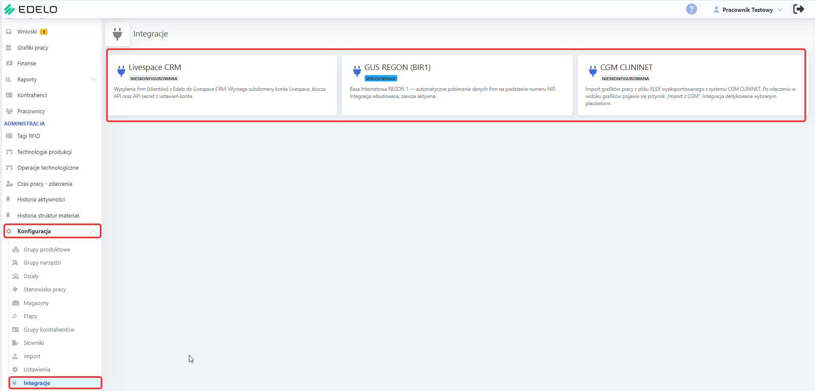The height and width of the screenshot is (391, 815).
Task: Click the Magazyny warehouse icon
Action: pyautogui.click(x=16, y=303)
